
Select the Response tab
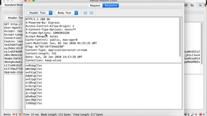(111, 5)
